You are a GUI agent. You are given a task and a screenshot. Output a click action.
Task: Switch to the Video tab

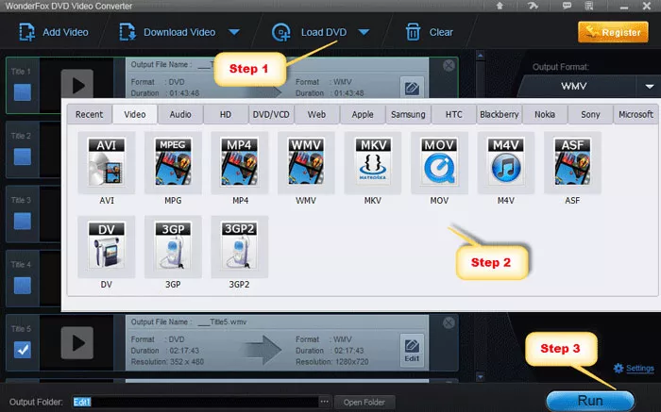(135, 114)
